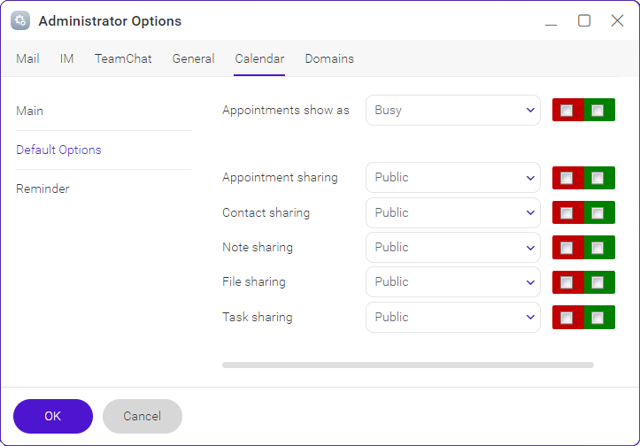Tick red checkbox for Appointments show as
The image size is (640, 446).
(x=567, y=111)
